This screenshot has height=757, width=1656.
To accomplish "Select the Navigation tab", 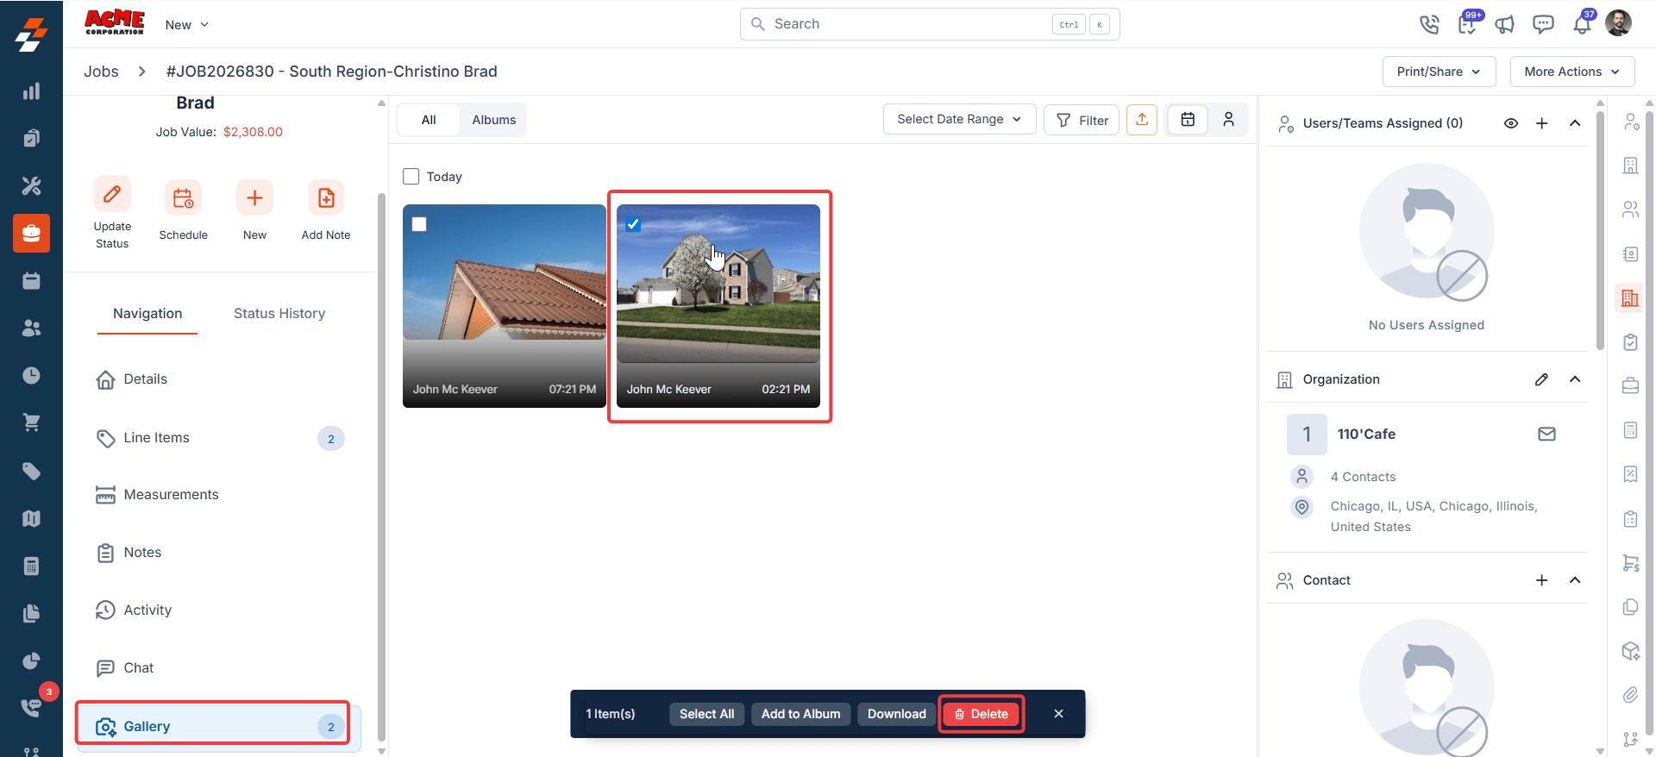I will point(147,314).
